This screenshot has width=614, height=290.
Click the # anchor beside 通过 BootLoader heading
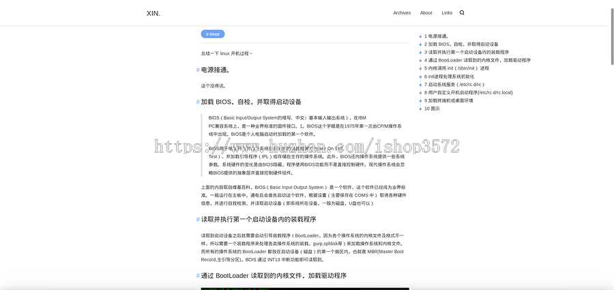coord(198,276)
